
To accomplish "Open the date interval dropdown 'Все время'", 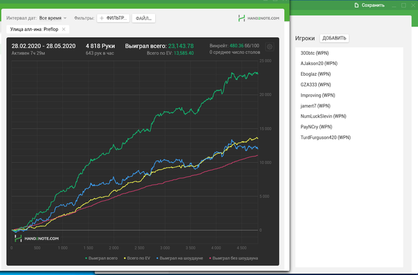I will pos(53,18).
